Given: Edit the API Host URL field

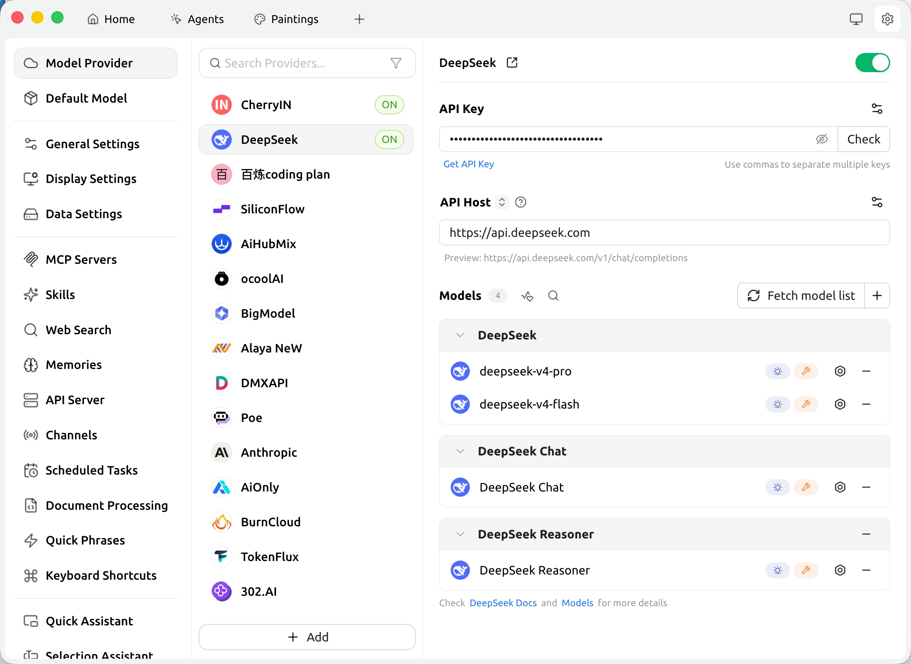Looking at the screenshot, I should tap(665, 232).
